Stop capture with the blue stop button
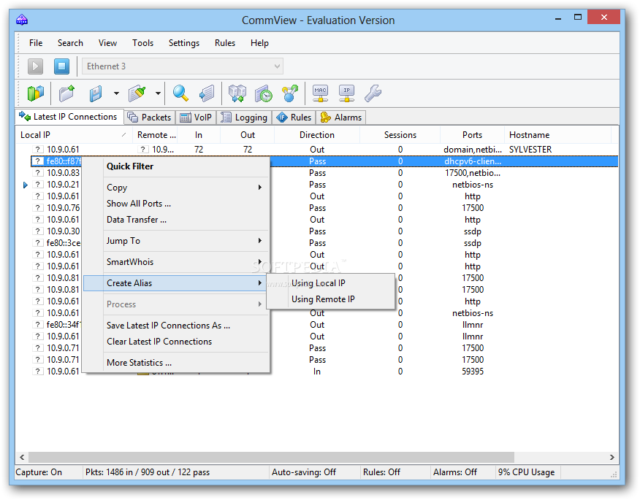The image size is (640, 500). coord(61,66)
